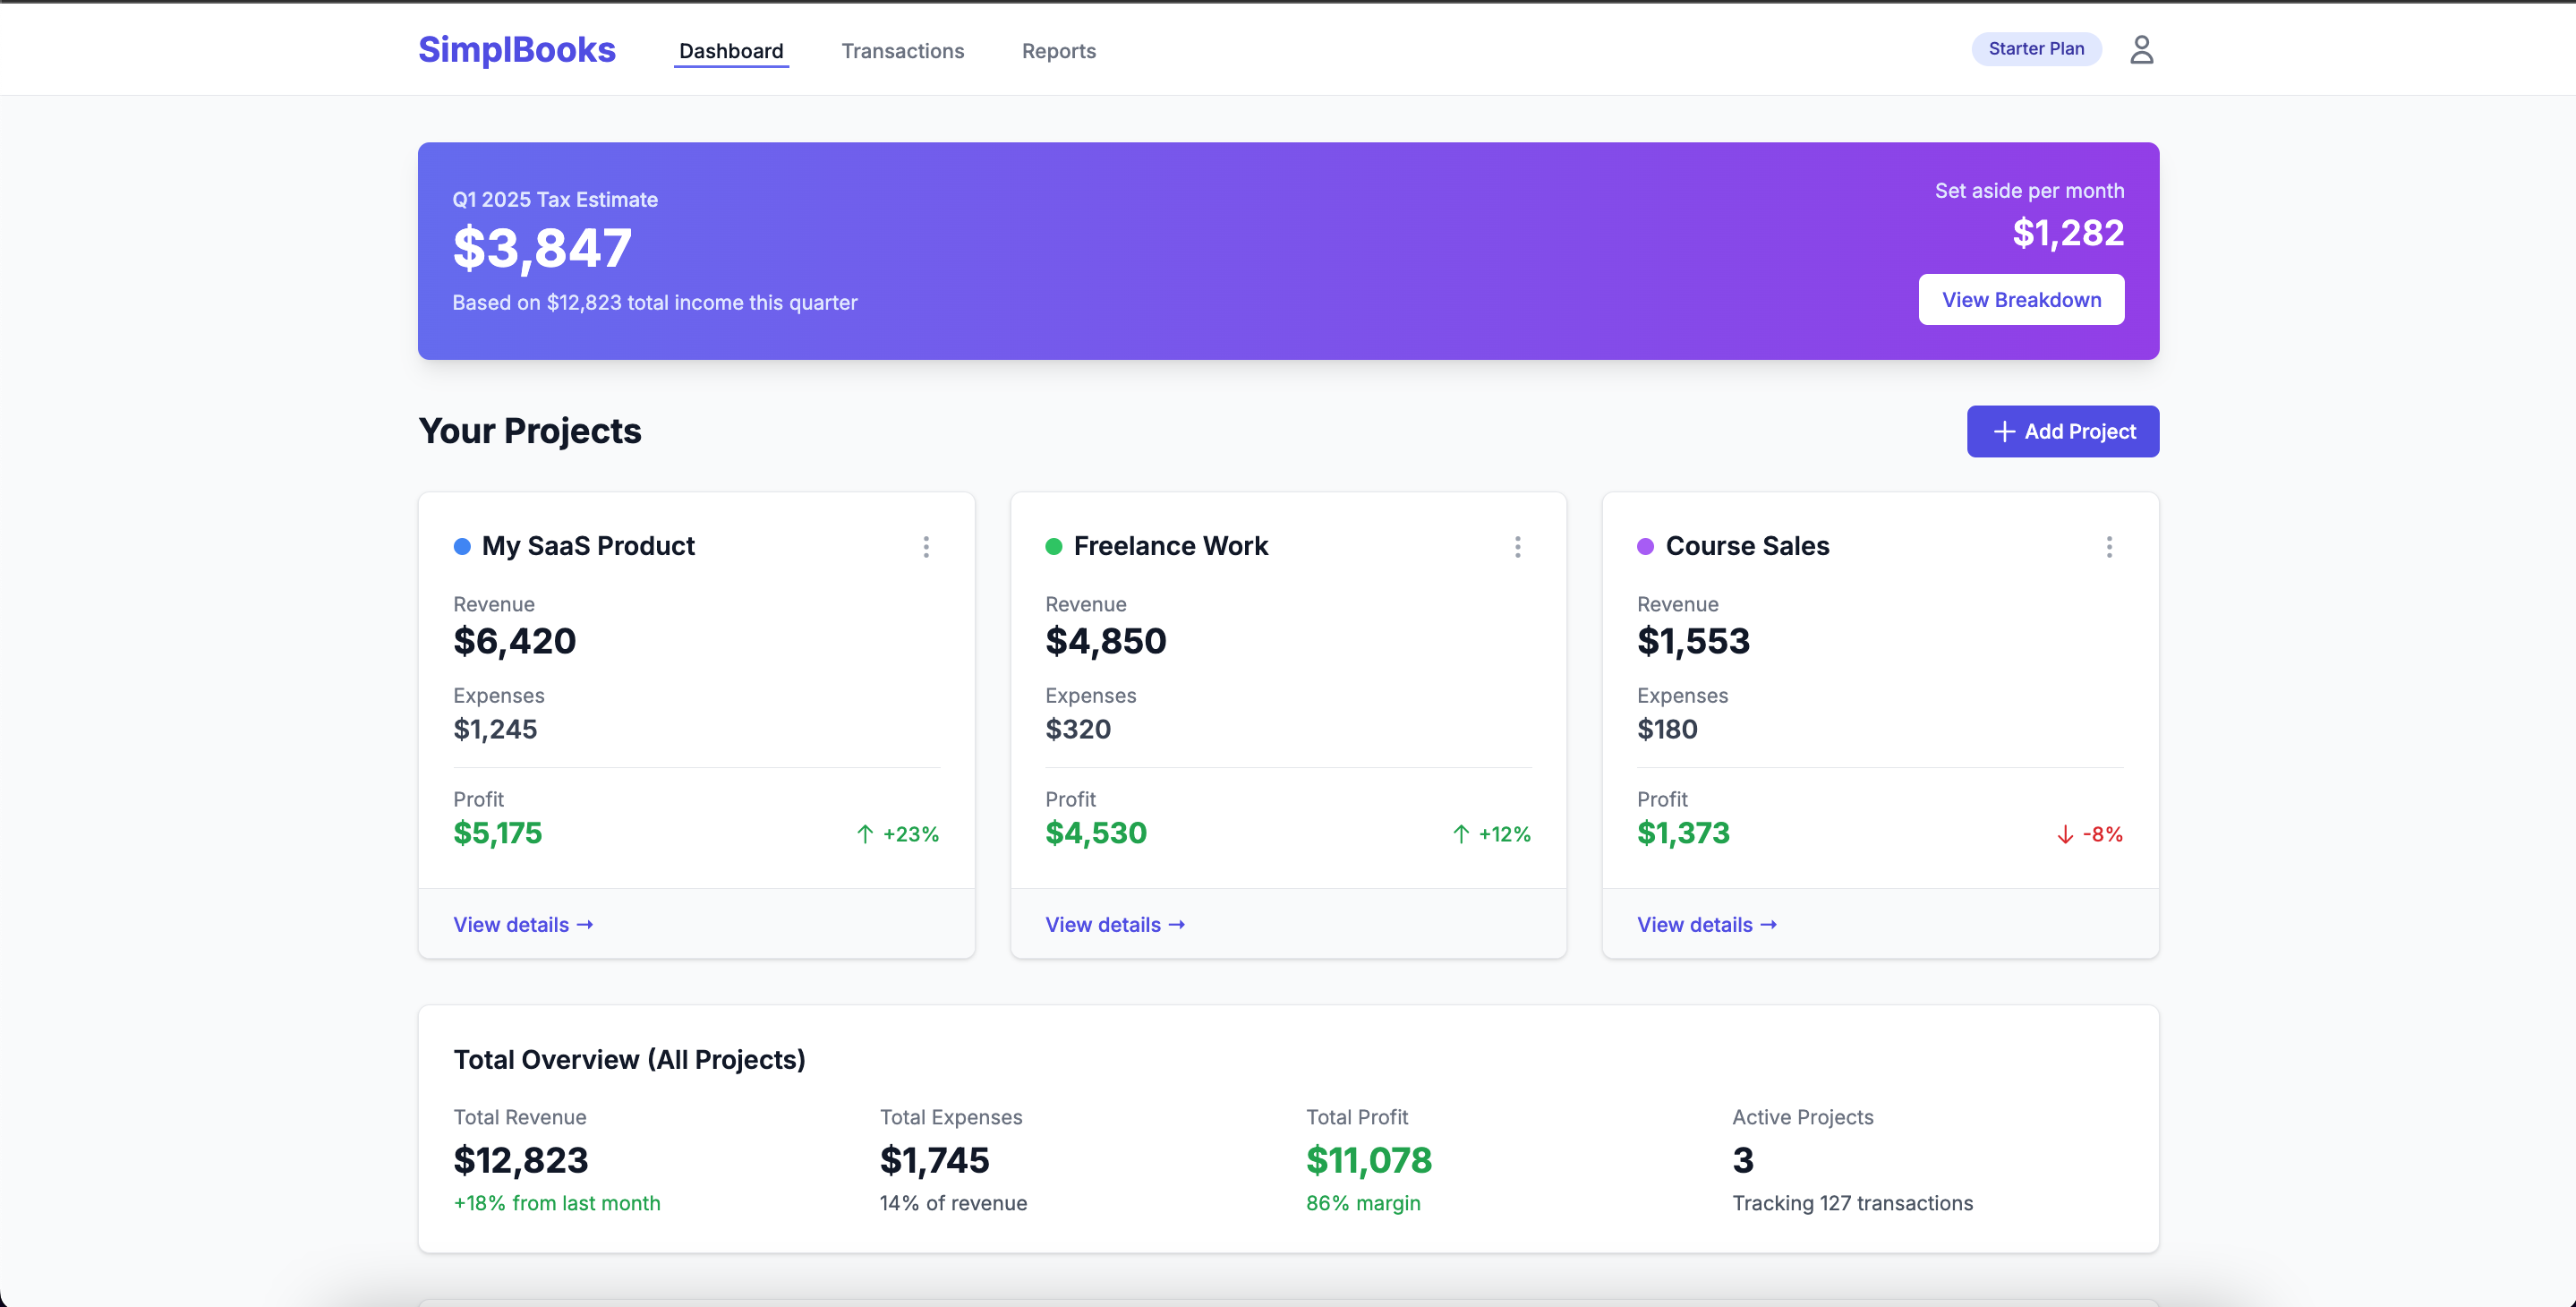Open the options menu on Freelance Work card
Image resolution: width=2576 pixels, height=1307 pixels.
coord(1518,547)
